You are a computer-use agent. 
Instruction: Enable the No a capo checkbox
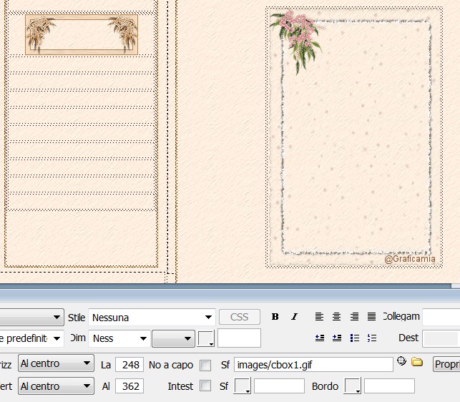pyautogui.click(x=205, y=366)
